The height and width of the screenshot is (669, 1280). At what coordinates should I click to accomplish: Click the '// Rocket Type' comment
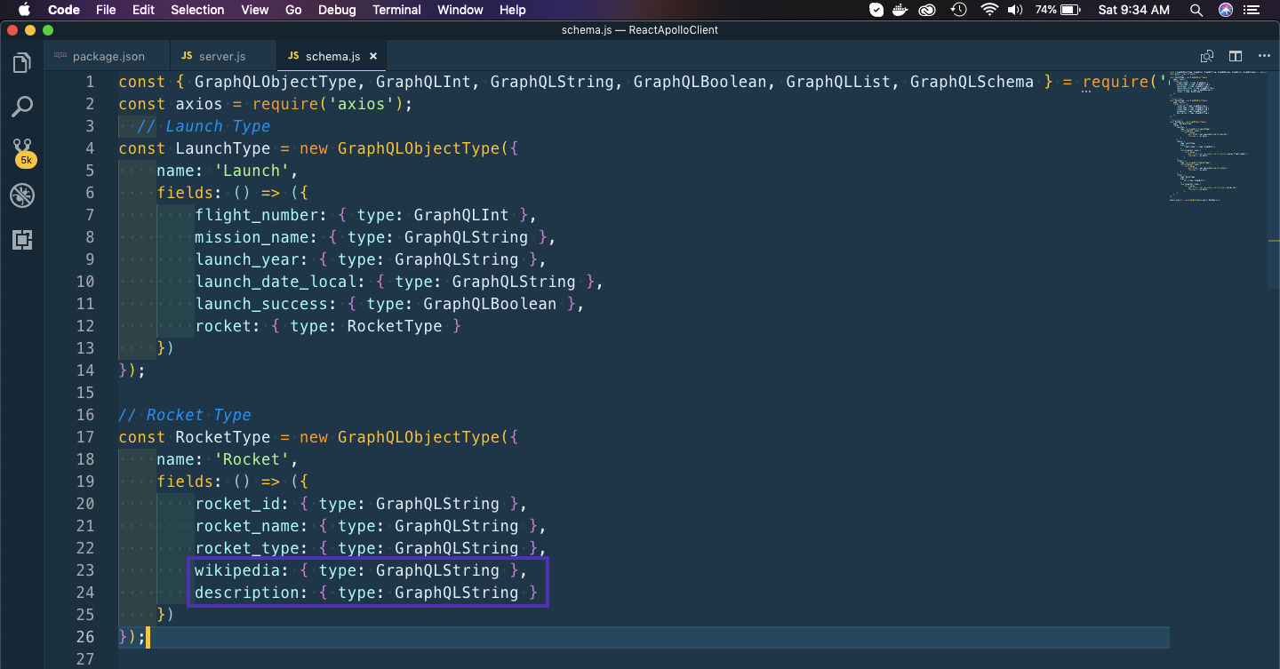tap(185, 415)
